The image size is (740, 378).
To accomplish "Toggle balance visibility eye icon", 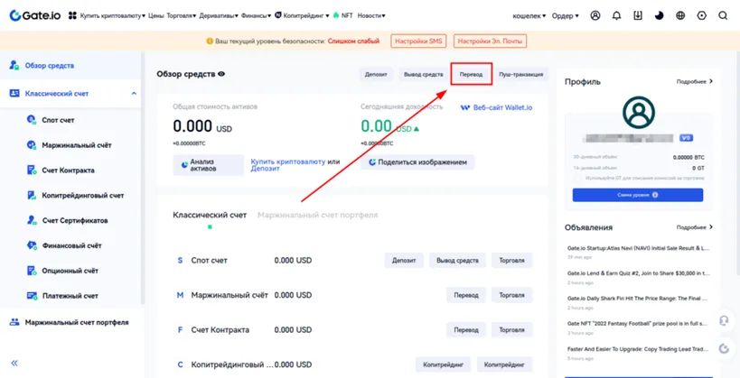I will 221,74.
